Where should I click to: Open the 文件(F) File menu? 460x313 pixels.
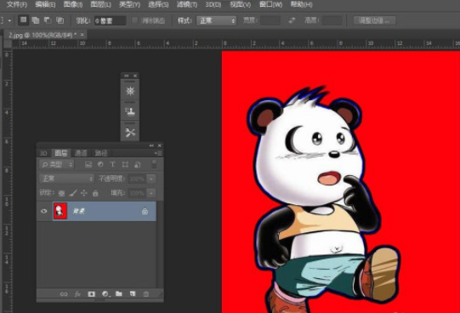tap(16, 4)
